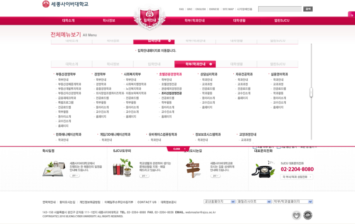Click the go button under SJCU도우미
Screen dimensions: 355x224
click(x=145, y=176)
